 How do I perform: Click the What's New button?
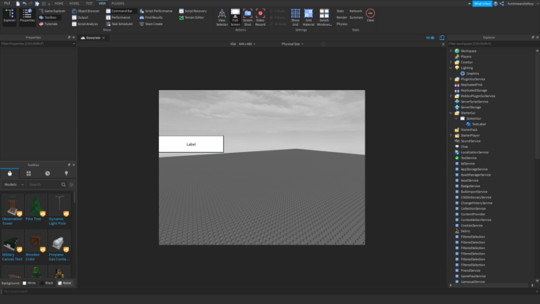click(482, 4)
